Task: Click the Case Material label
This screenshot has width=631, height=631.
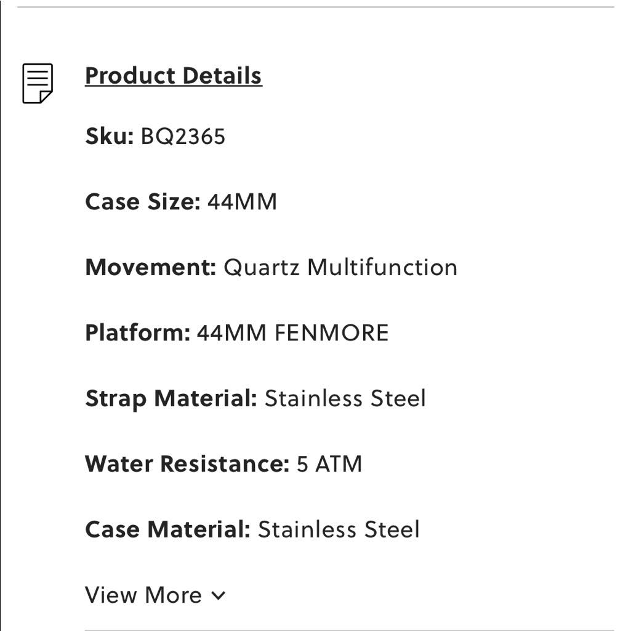Action: click(168, 529)
